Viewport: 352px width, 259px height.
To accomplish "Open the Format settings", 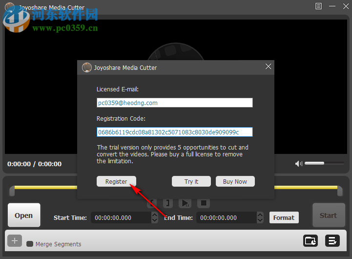I will (x=284, y=217).
